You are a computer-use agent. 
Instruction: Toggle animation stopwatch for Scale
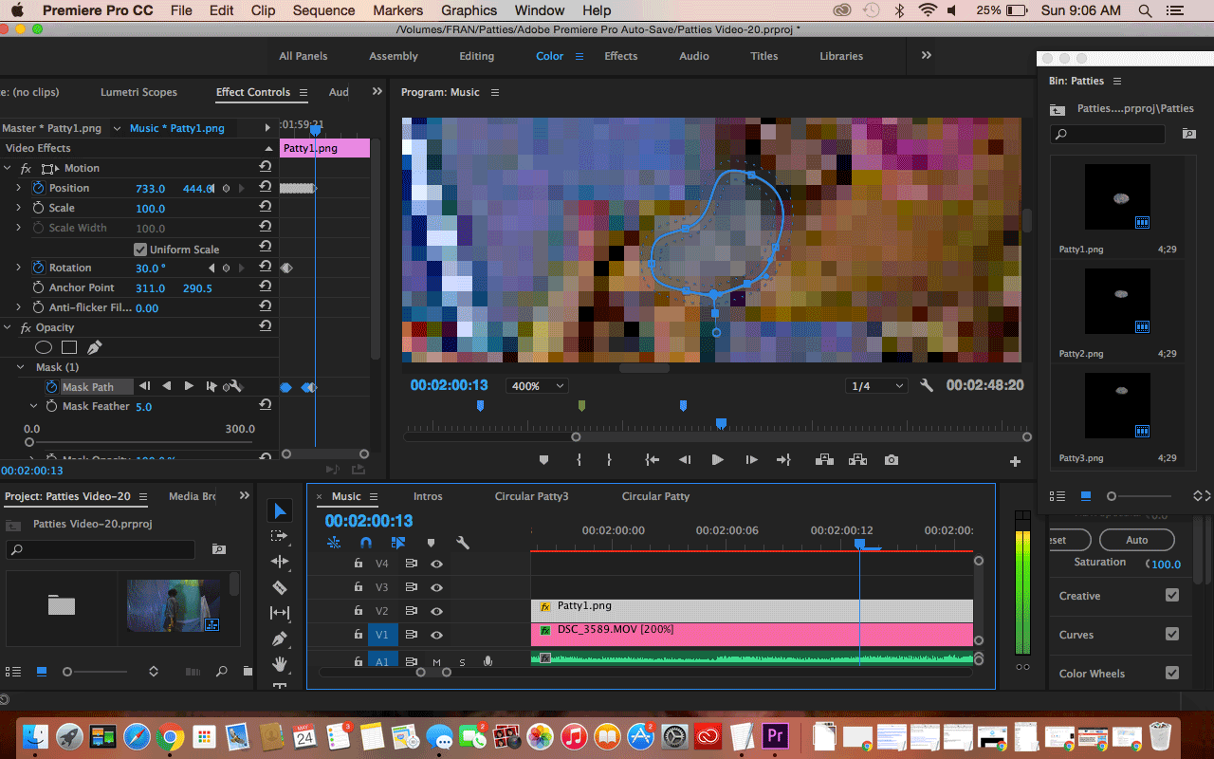(x=39, y=208)
